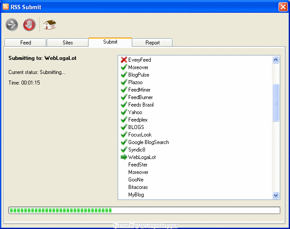290x229 pixels.
Task: Select FocusLook list entry
Action: (x=140, y=135)
